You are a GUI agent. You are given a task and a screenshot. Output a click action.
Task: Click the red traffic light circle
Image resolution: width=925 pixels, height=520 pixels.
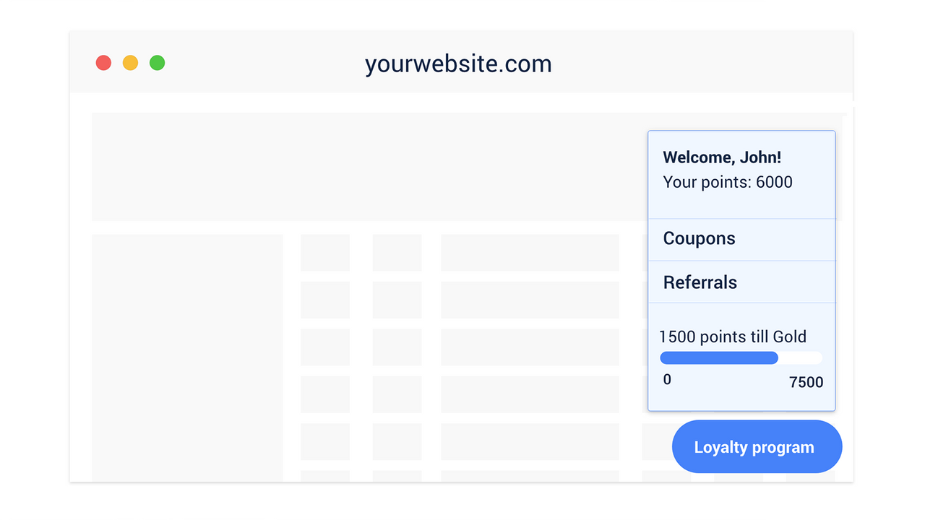coord(103,63)
